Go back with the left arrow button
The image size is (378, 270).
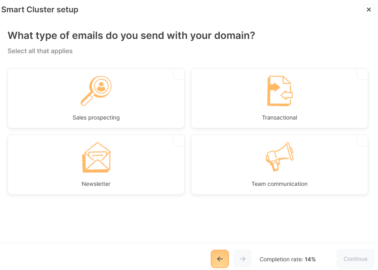pyautogui.click(x=220, y=259)
